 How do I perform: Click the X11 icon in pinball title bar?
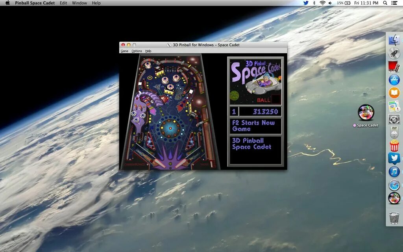pyautogui.click(x=169, y=45)
